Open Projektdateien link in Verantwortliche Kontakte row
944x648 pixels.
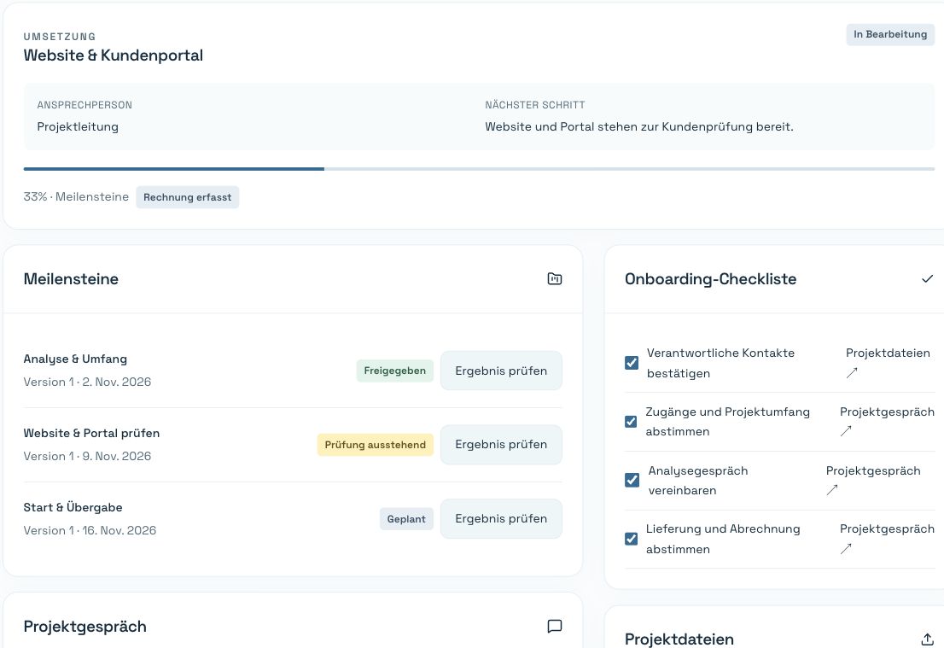point(888,363)
